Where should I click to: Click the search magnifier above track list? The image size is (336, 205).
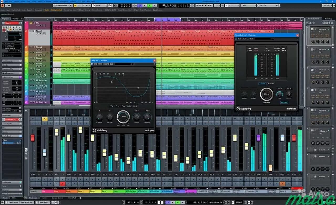pyautogui.click(x=50, y=19)
